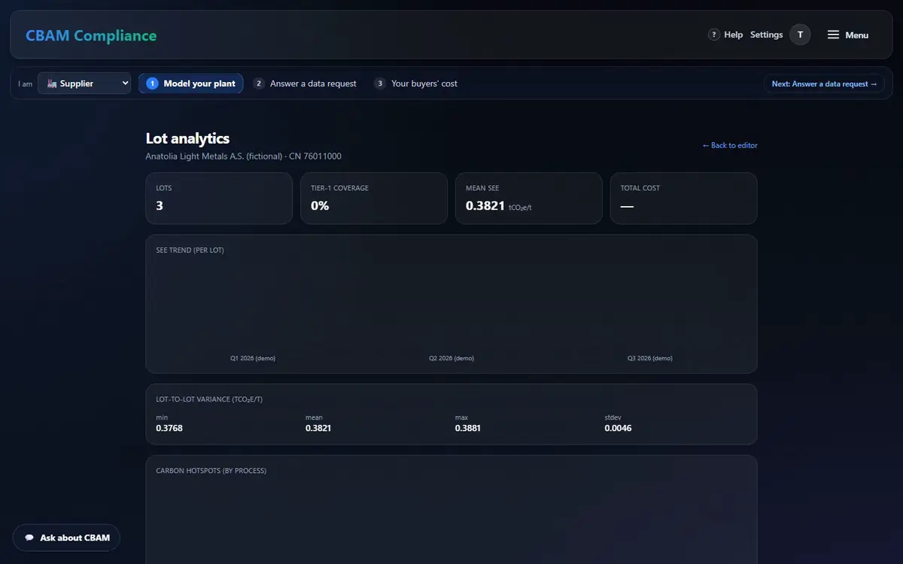Viewport: 903px width, 564px height.
Task: Click the LOT-TO-LOT VARIANCE title
Action: 209,399
